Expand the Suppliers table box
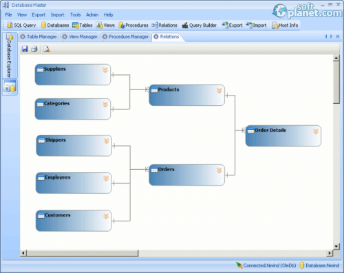This screenshot has width=344, height=273. coord(105,70)
